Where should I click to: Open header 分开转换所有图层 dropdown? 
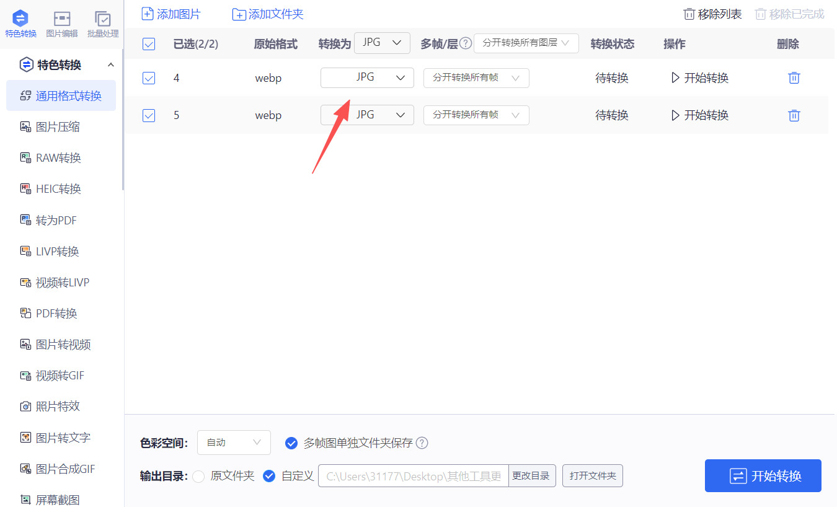click(x=526, y=43)
